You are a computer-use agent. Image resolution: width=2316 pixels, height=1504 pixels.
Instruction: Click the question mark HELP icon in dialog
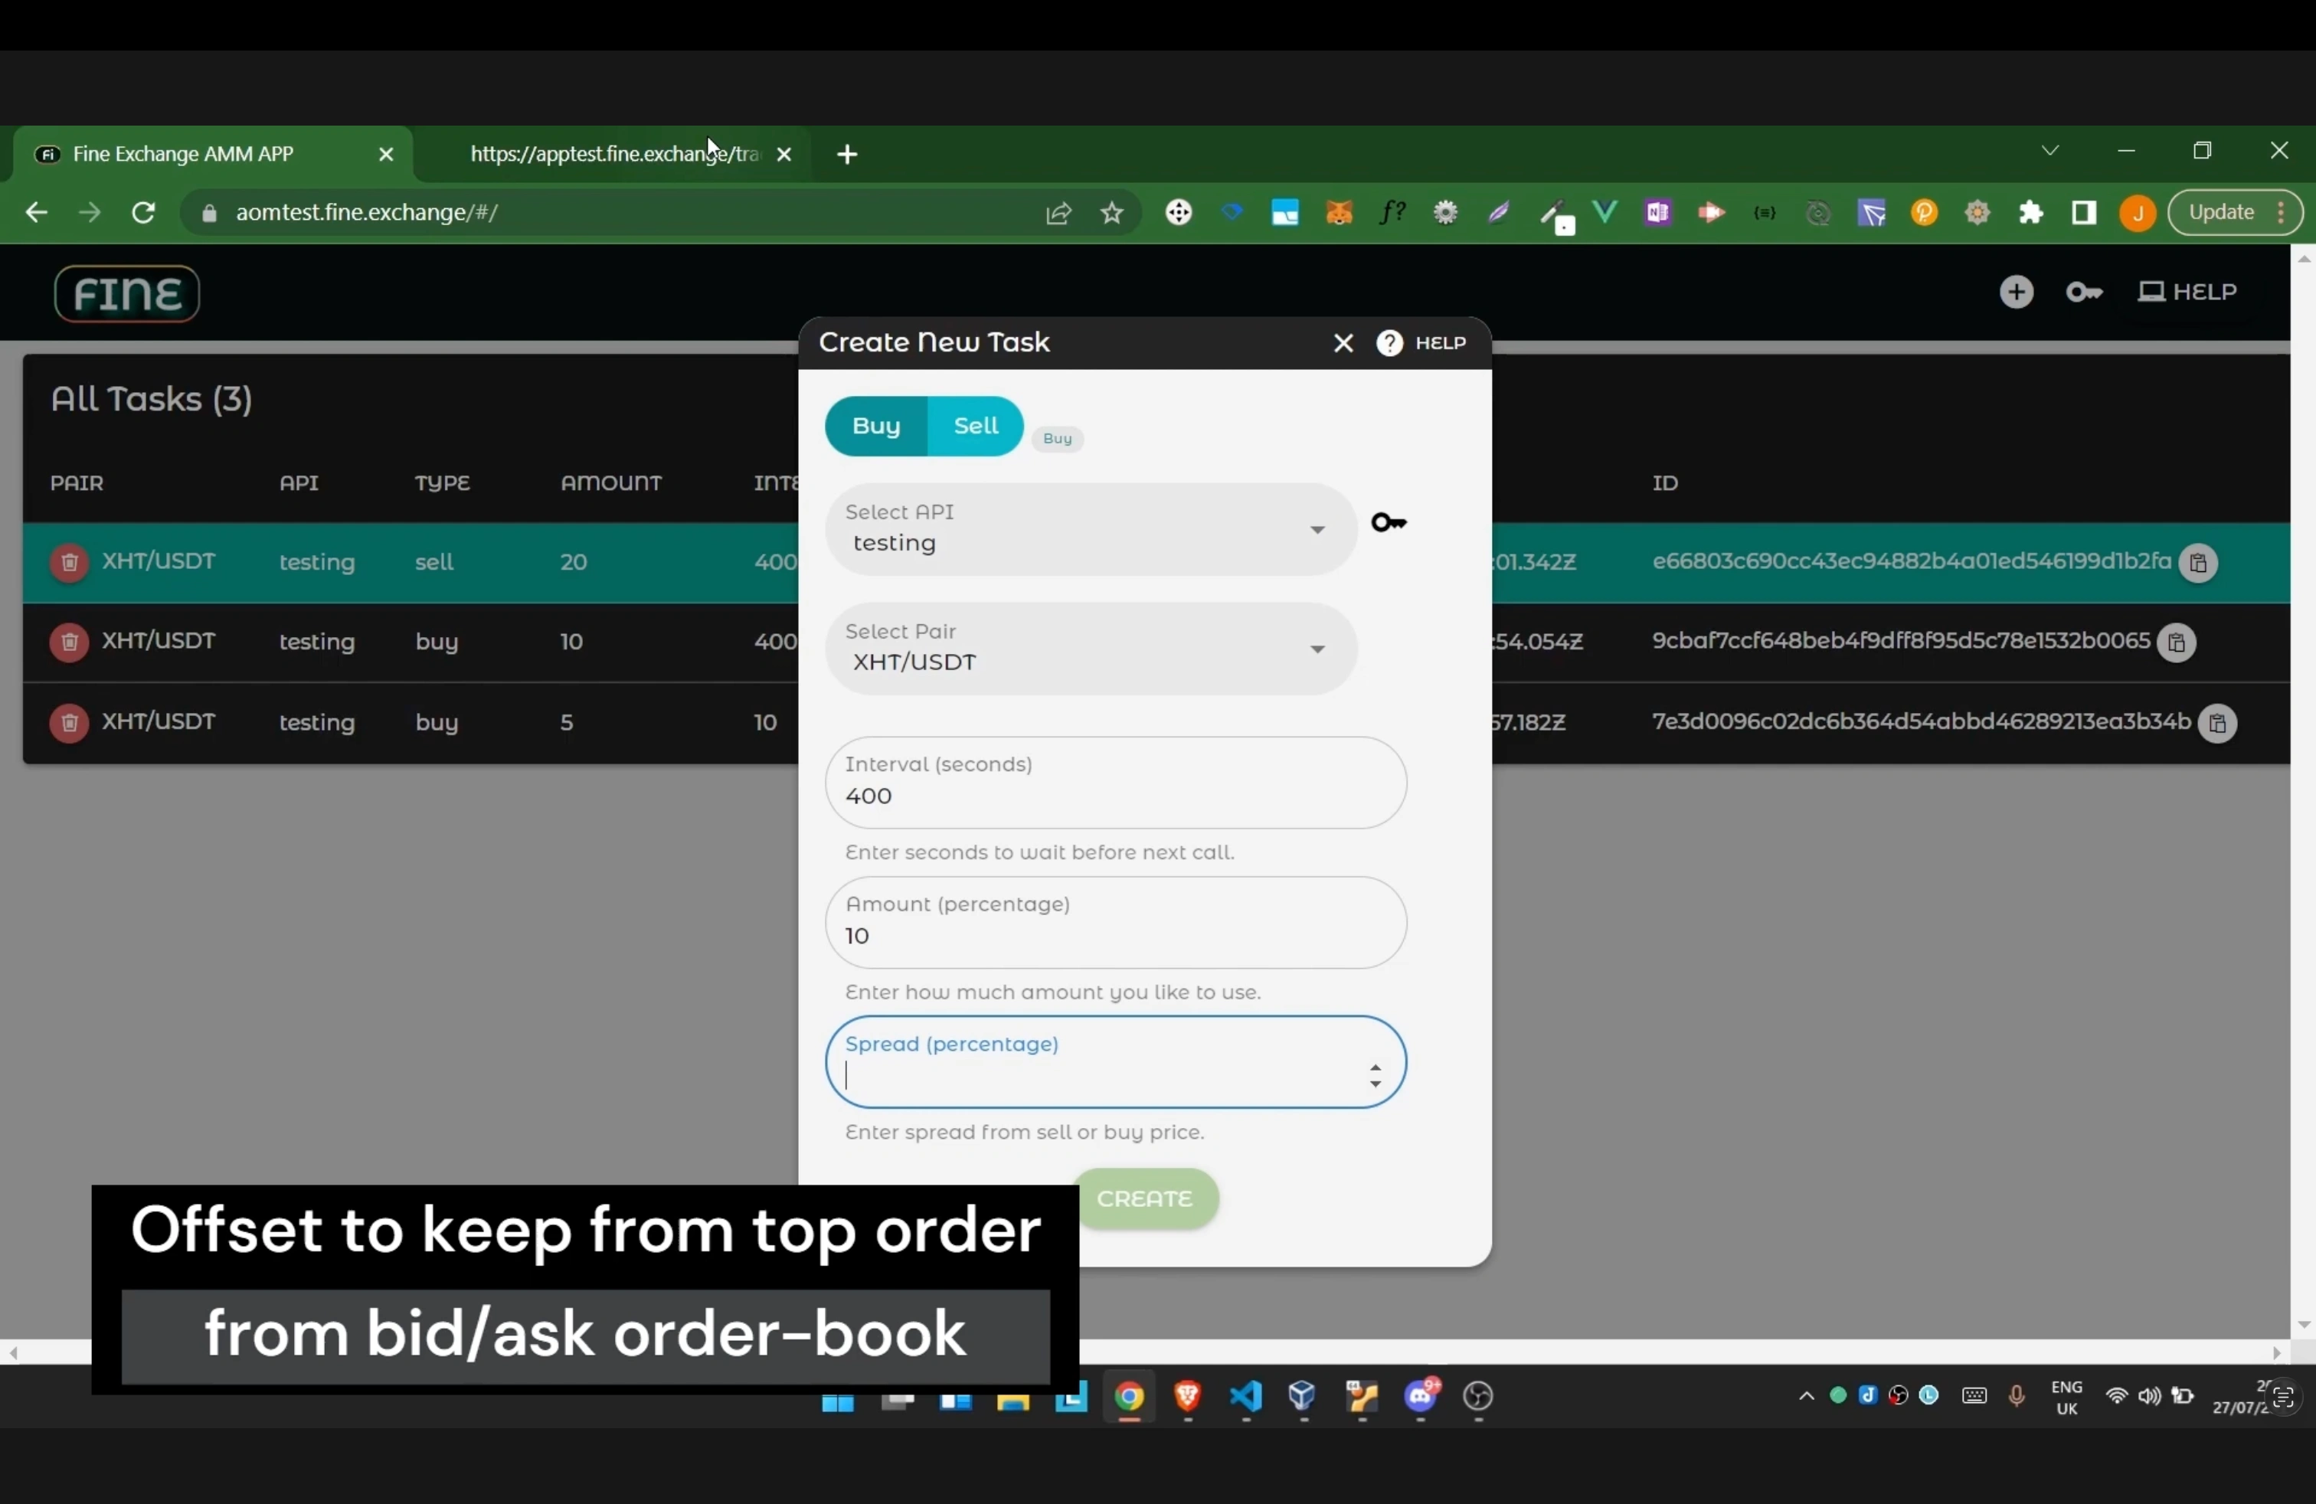1389,343
